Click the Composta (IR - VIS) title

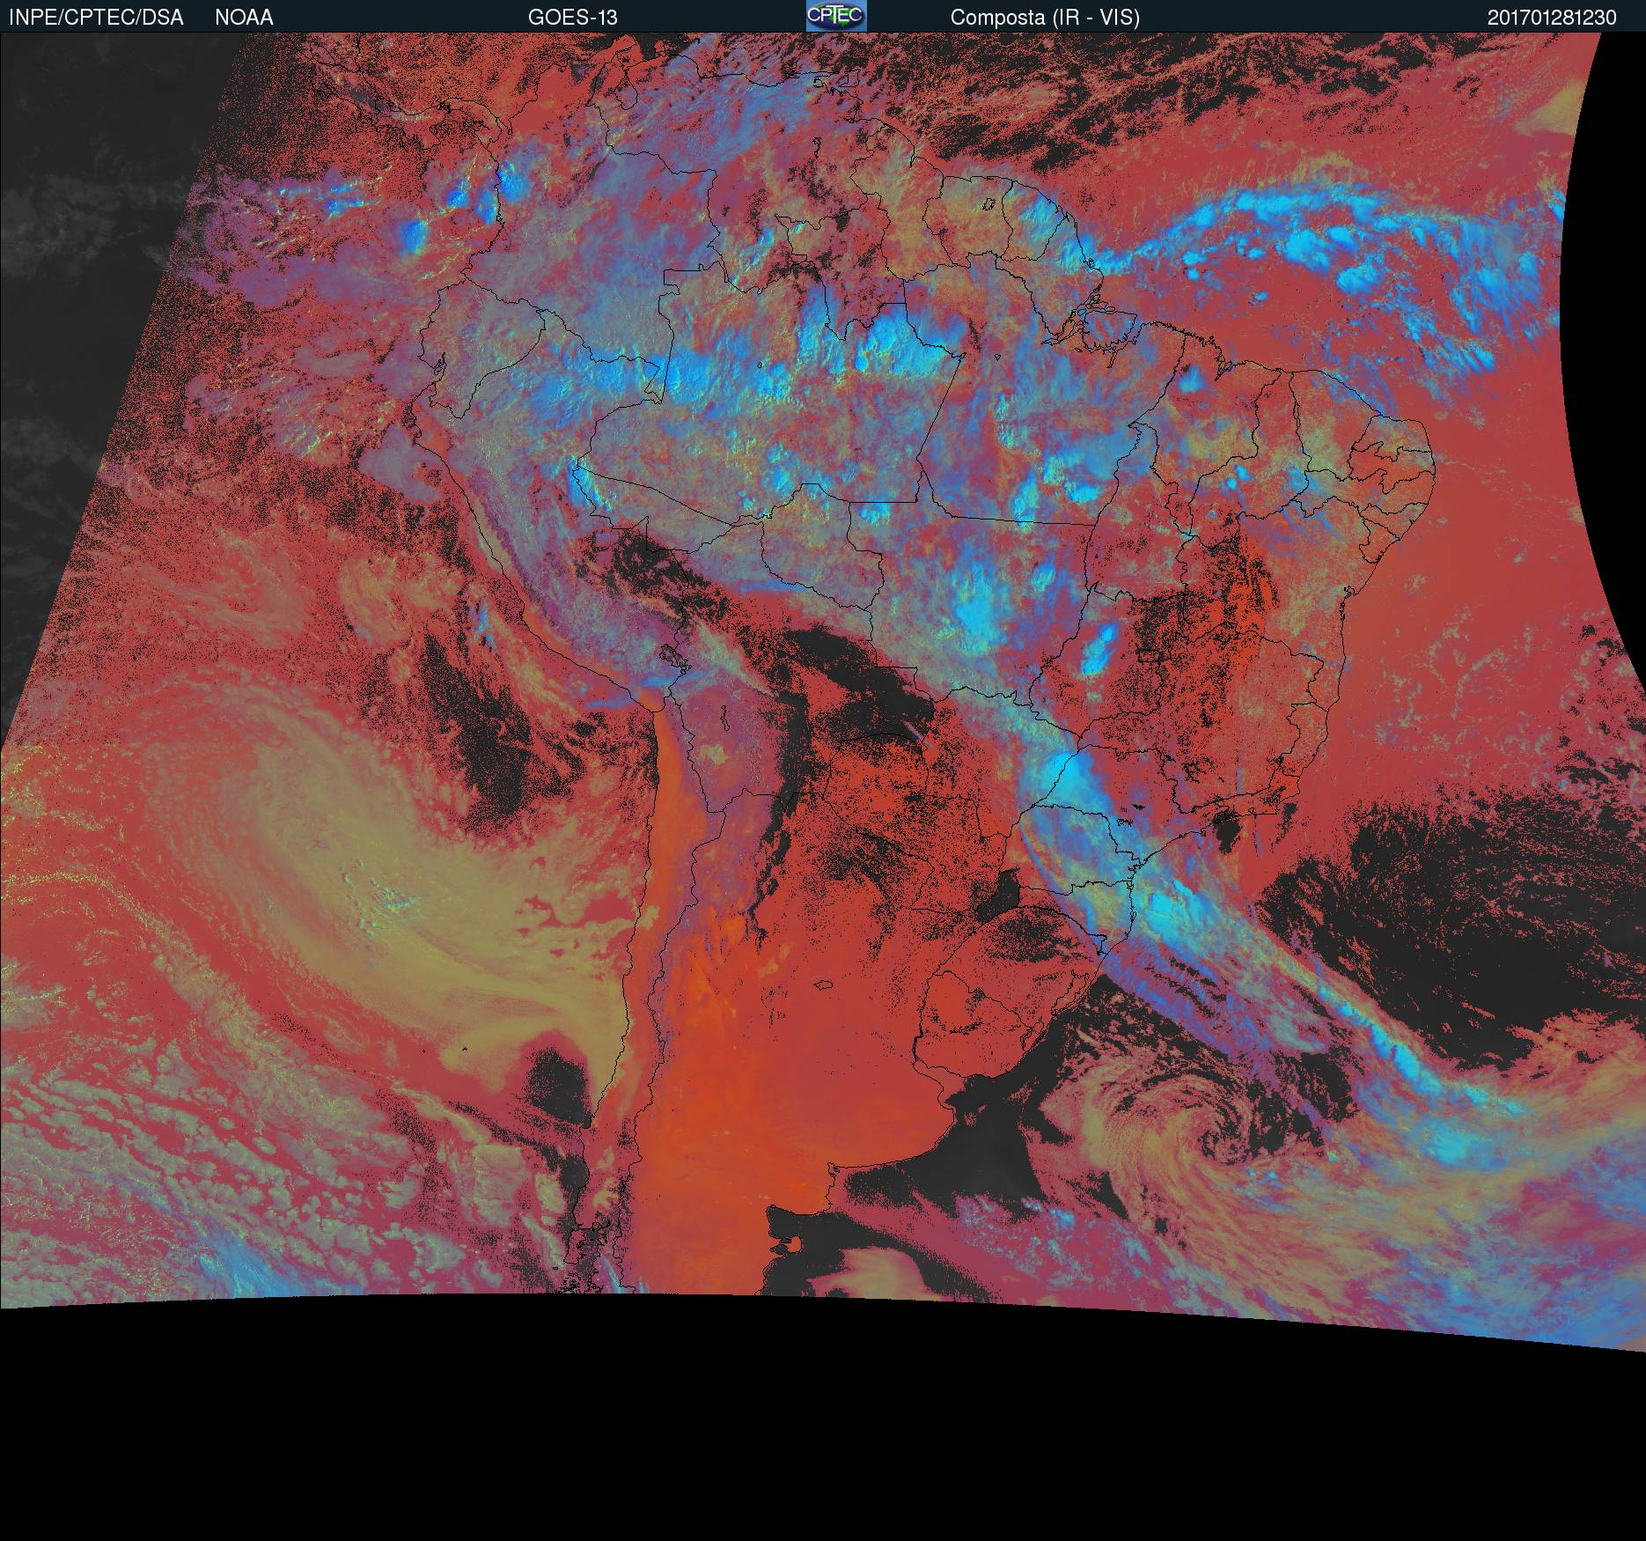[1045, 18]
